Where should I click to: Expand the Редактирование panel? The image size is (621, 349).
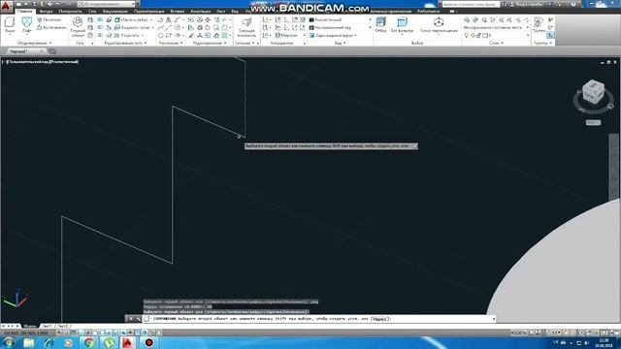tap(210, 43)
